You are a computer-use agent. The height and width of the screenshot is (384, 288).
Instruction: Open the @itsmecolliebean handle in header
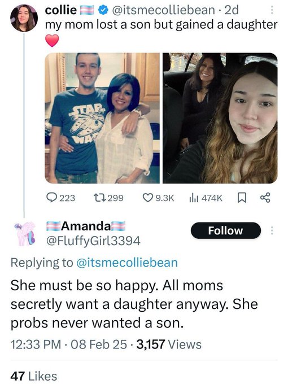point(163,10)
